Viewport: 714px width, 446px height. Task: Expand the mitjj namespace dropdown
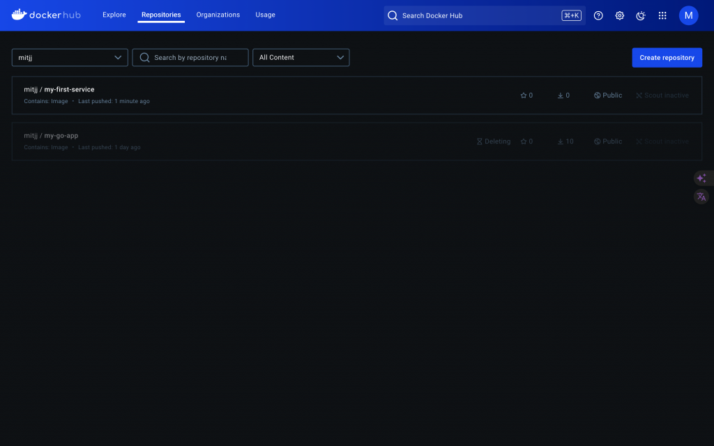[x=70, y=57]
